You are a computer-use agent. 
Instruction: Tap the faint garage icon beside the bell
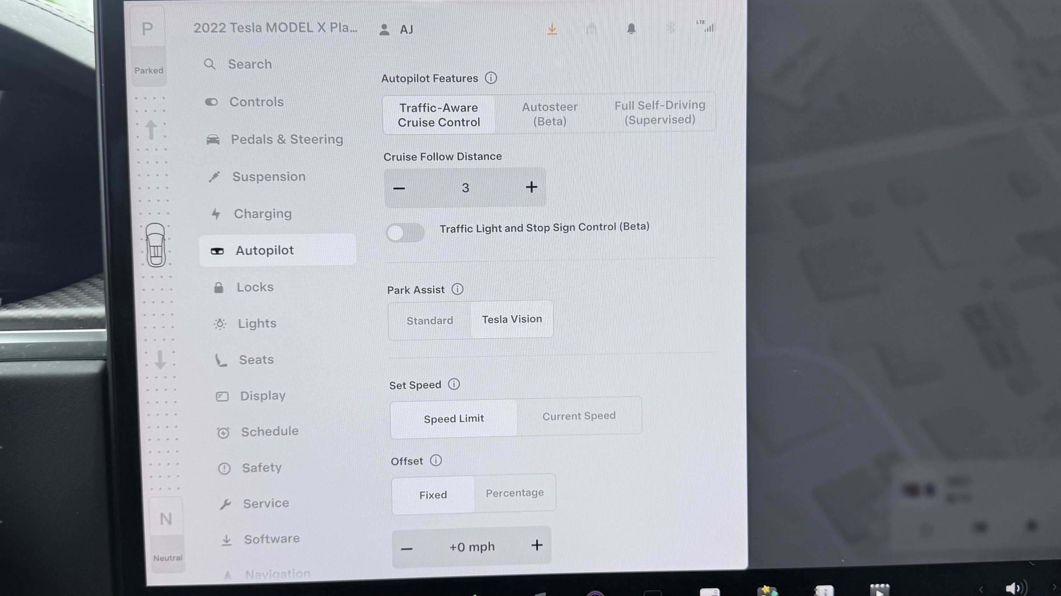tap(591, 29)
